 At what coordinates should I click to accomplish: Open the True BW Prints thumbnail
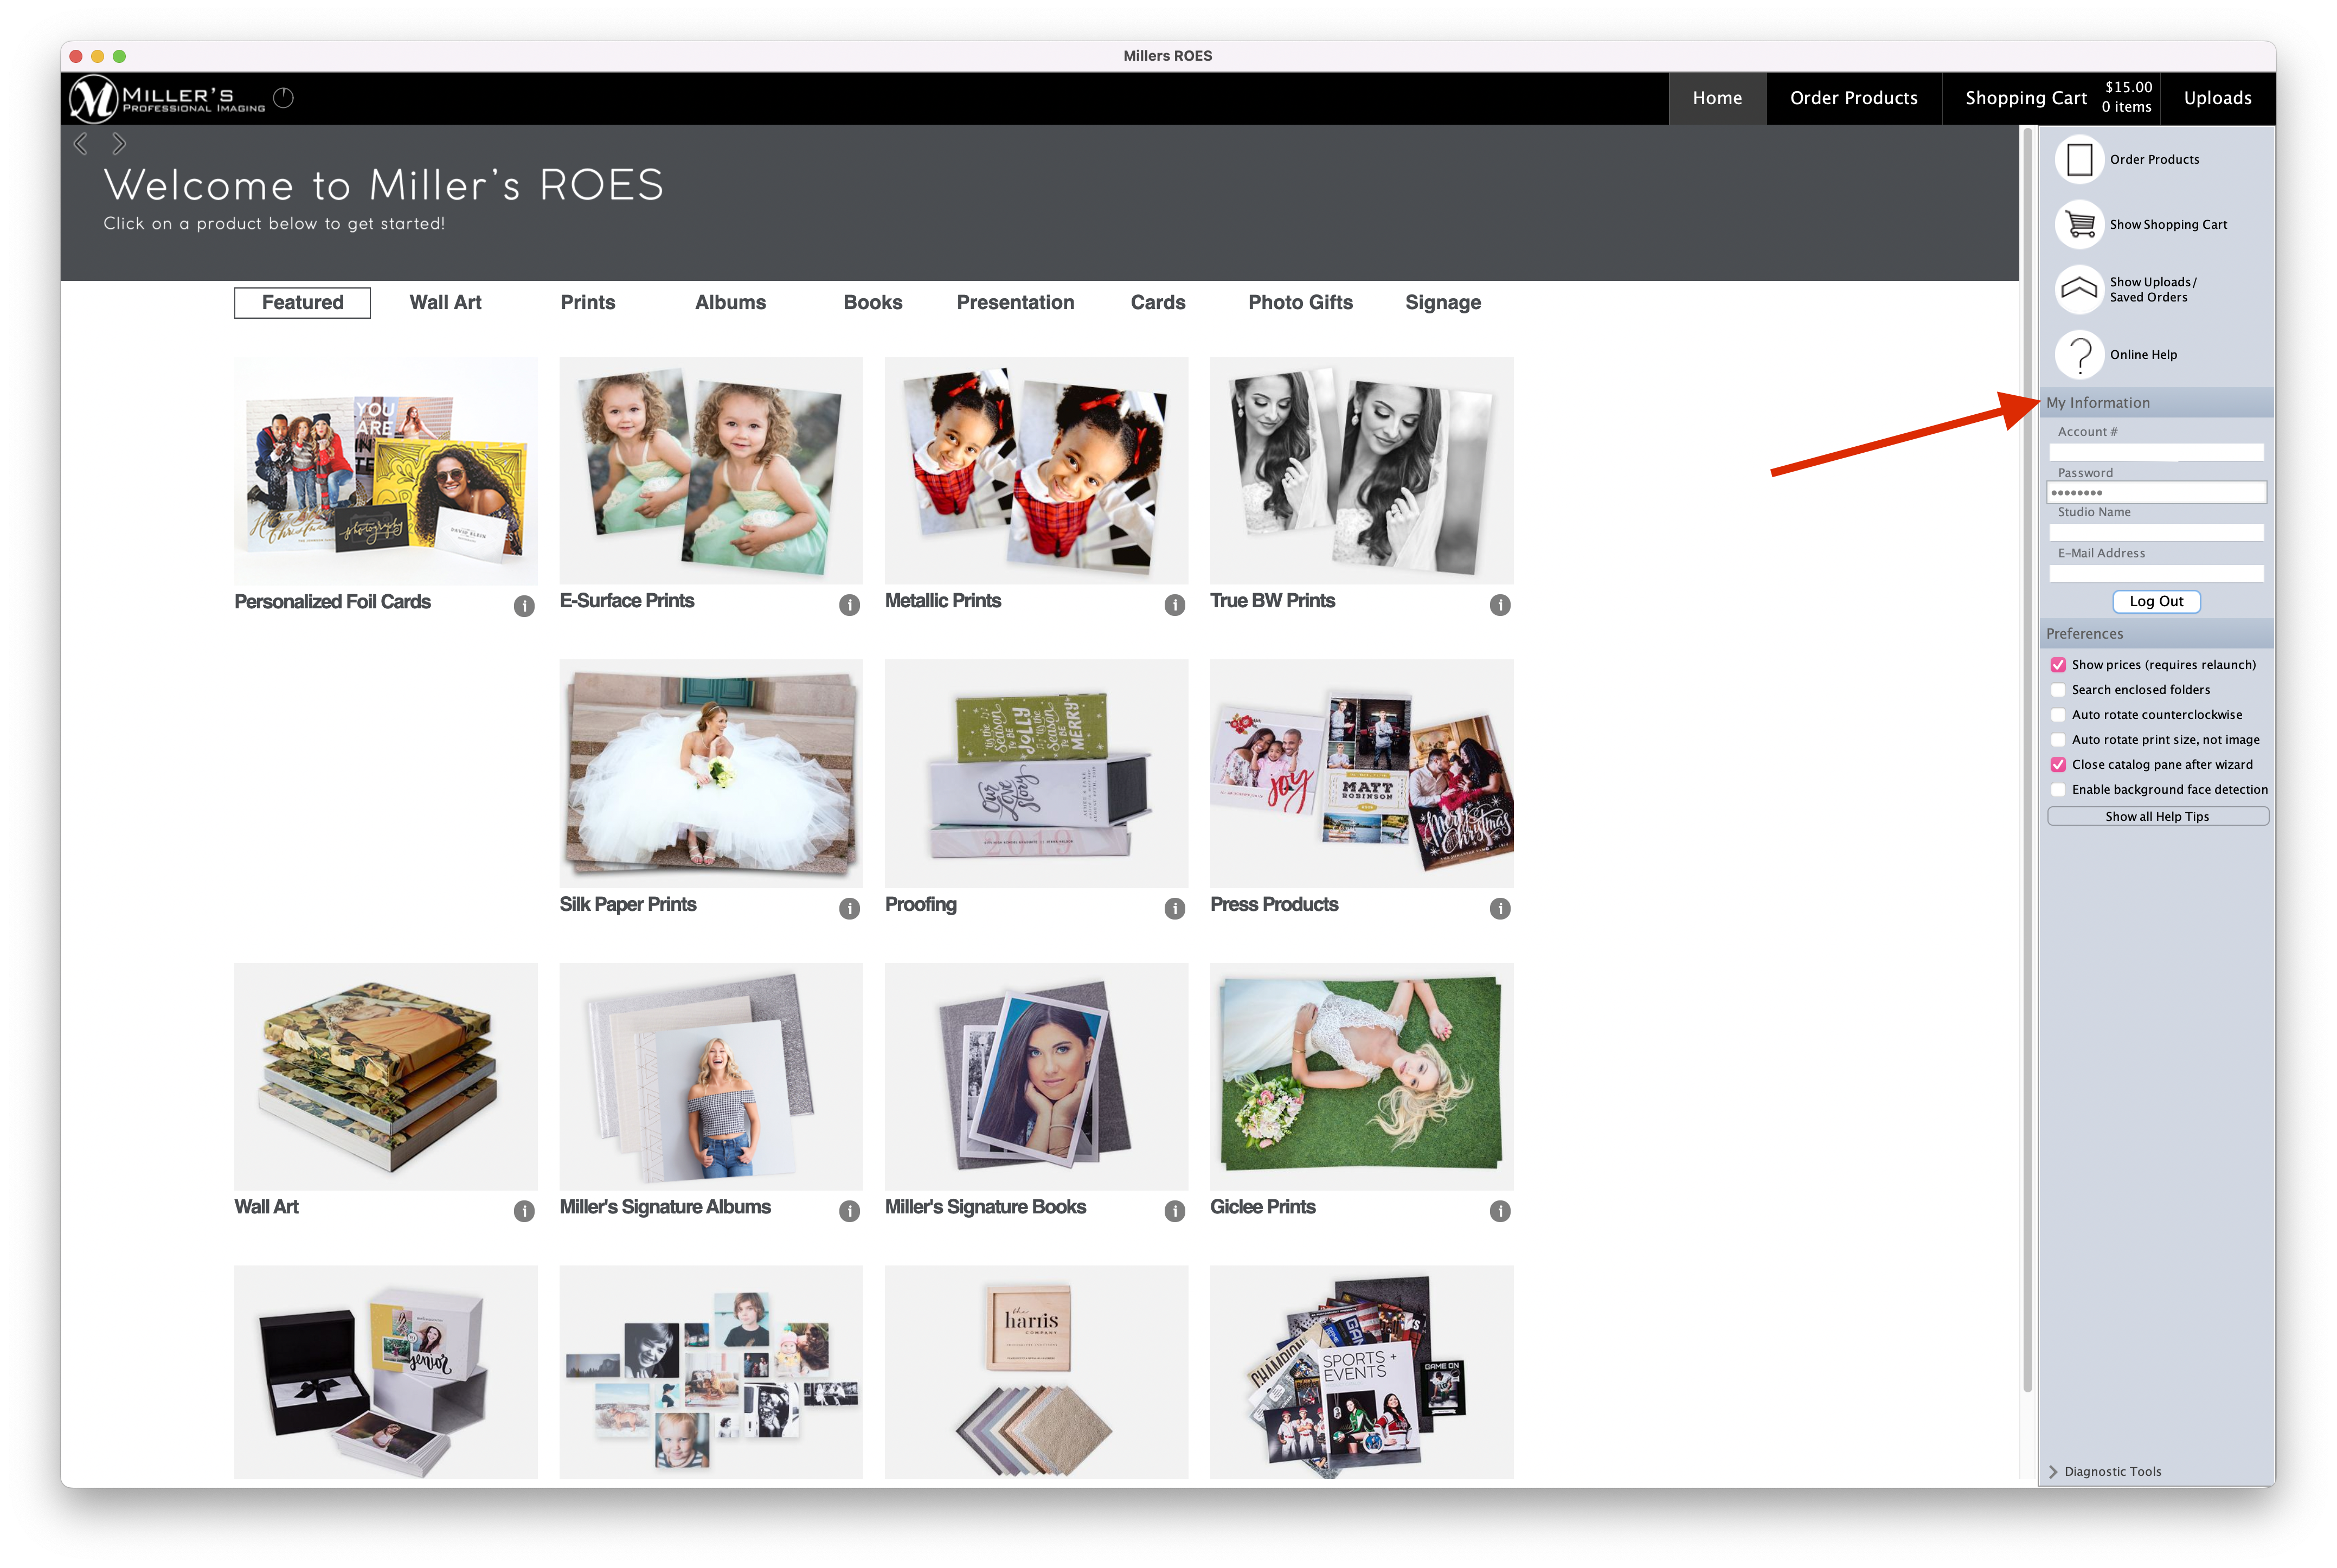coord(1361,471)
